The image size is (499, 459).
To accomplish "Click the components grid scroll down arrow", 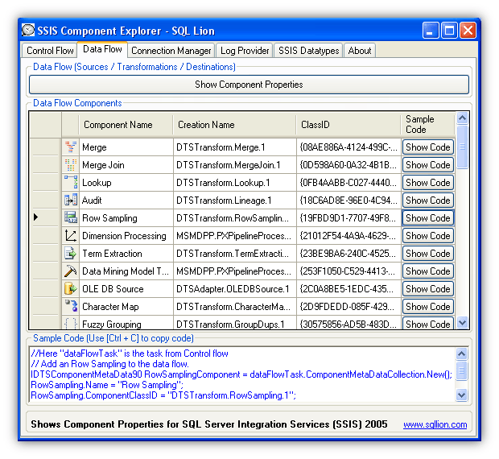I will 462,323.
